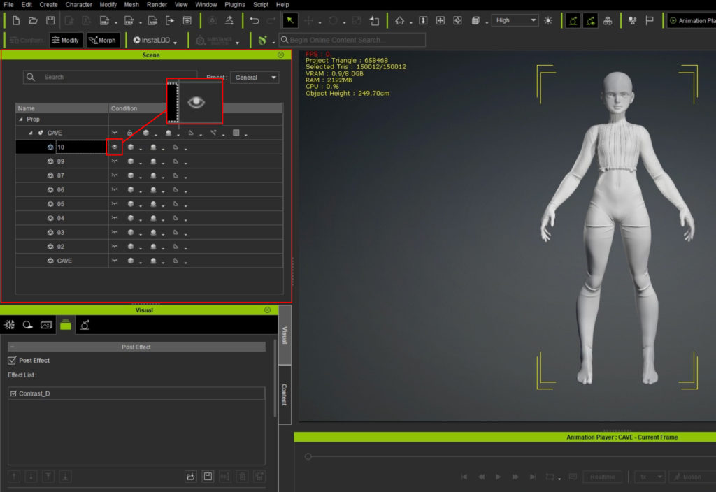Click the sun lighting icon beside High
Screen dimensions: 716x492
point(547,21)
